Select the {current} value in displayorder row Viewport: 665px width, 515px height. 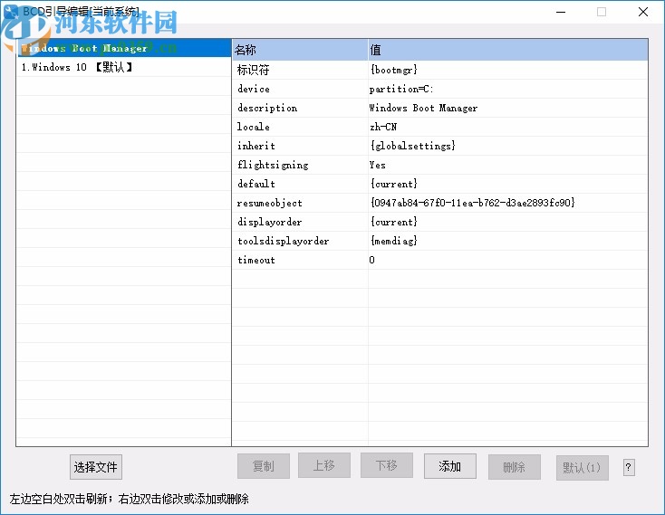(x=394, y=222)
